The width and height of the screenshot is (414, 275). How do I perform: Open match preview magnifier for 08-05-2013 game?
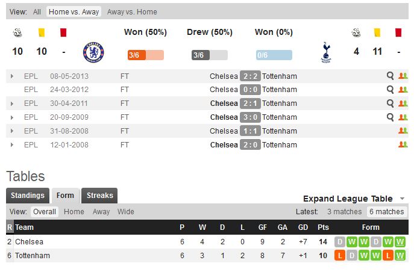390,76
